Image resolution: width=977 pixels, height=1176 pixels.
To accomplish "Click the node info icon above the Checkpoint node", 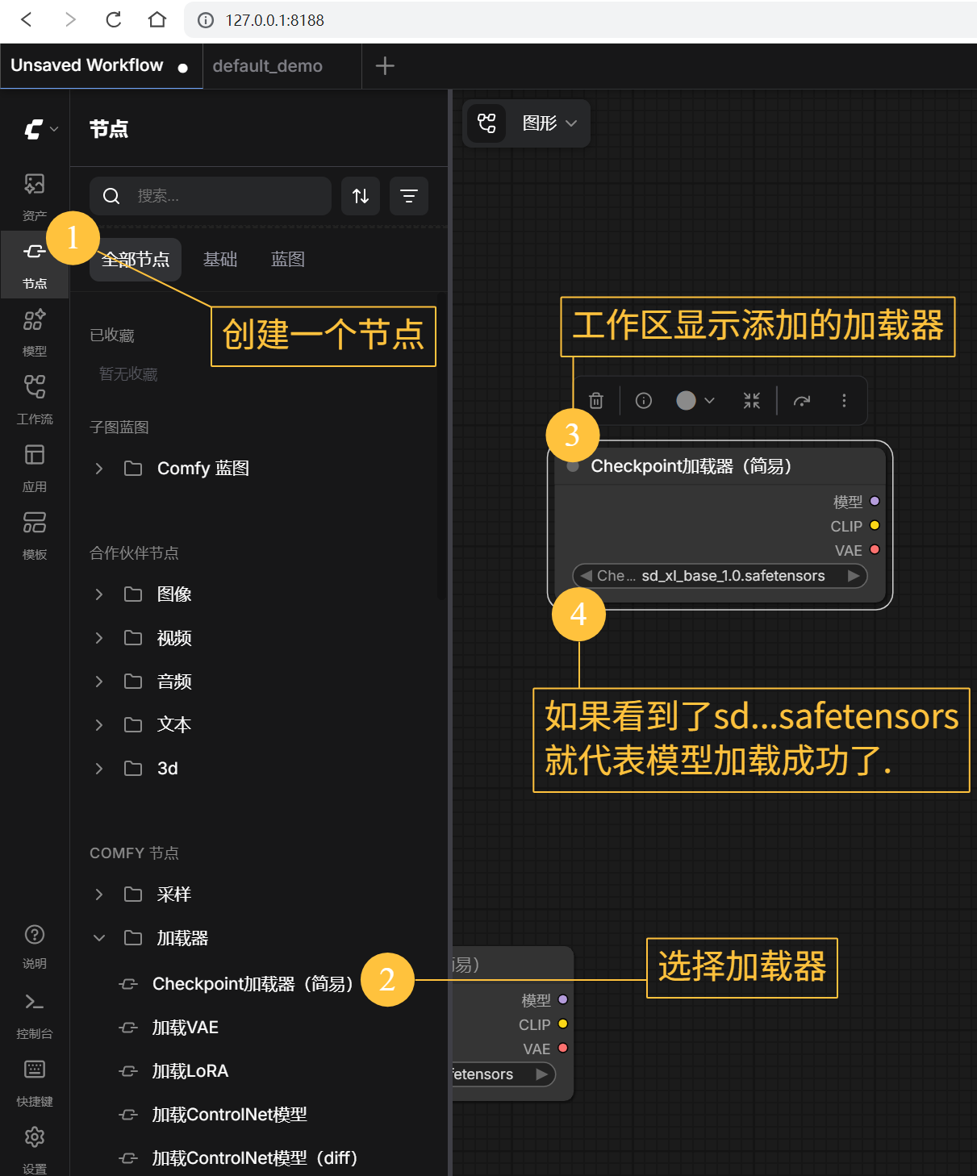I will [x=642, y=400].
